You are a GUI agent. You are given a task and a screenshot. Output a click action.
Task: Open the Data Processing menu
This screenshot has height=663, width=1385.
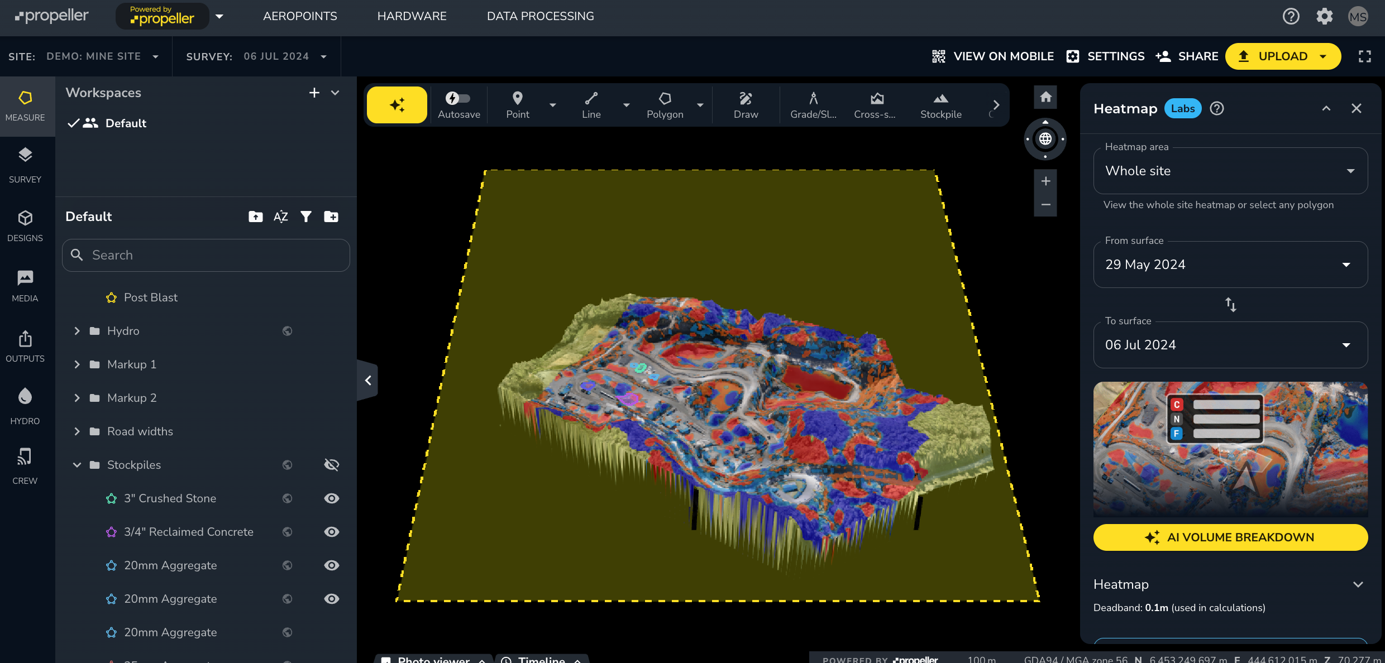(x=541, y=16)
